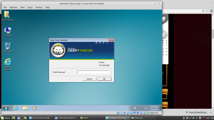Click the VirtualBox video capture indicator
The width and height of the screenshot is (214, 120).
138,113
